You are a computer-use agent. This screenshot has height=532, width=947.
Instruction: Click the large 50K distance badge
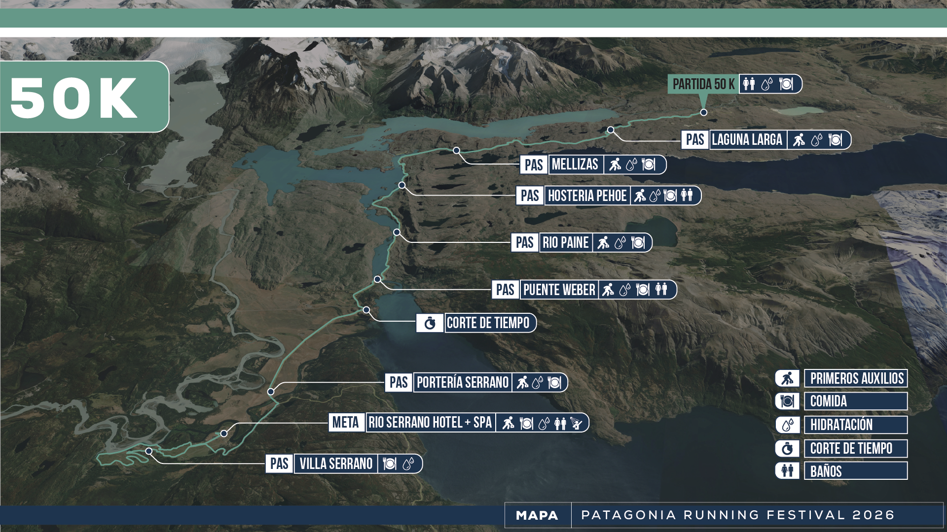[74, 98]
